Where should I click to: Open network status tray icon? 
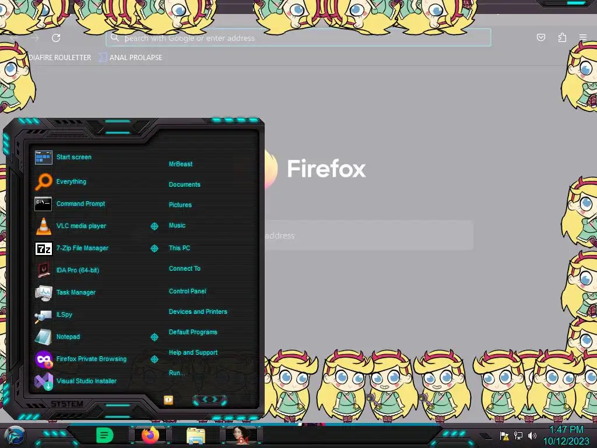click(x=518, y=436)
